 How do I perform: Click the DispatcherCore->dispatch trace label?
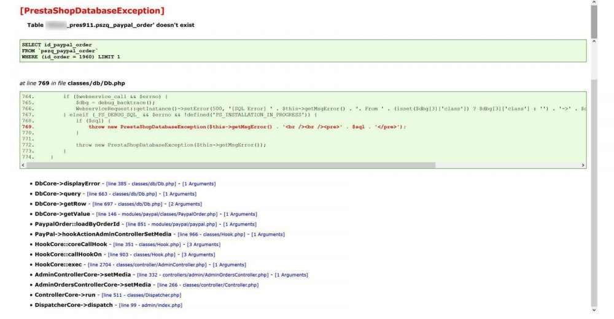click(x=74, y=306)
